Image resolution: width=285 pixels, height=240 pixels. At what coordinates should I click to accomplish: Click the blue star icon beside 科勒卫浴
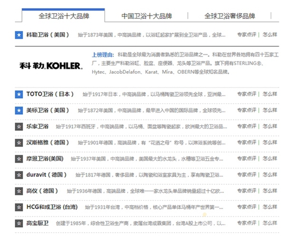click(19, 35)
